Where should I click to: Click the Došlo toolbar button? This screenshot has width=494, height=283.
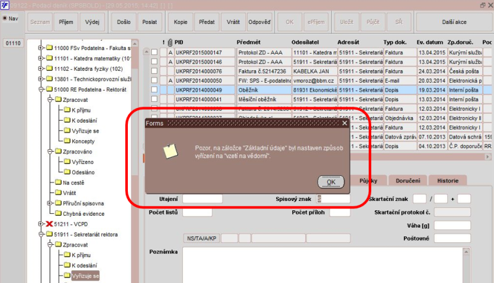[x=124, y=22]
